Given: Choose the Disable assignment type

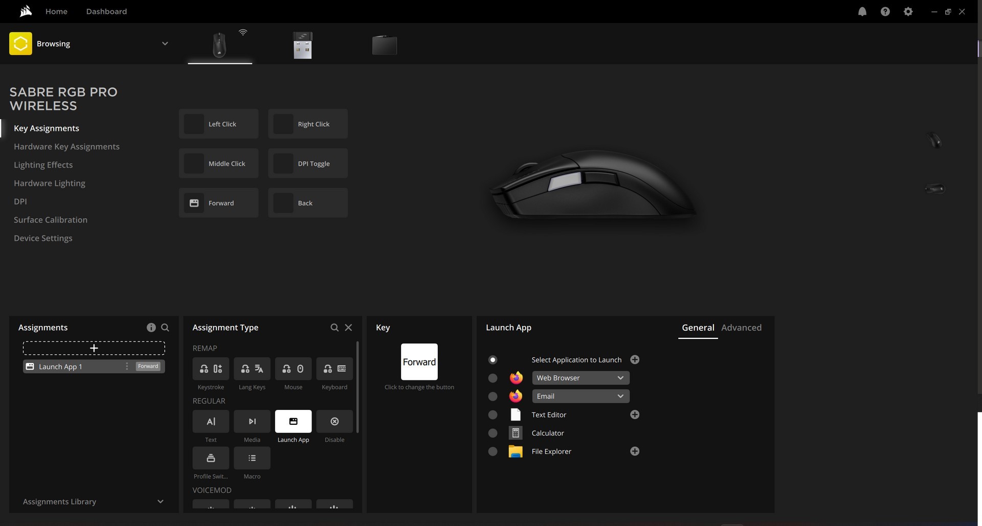Looking at the screenshot, I should pyautogui.click(x=334, y=421).
